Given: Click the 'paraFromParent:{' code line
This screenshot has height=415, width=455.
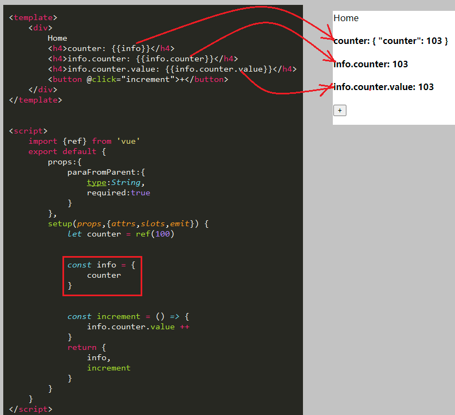Looking at the screenshot, I should [106, 173].
